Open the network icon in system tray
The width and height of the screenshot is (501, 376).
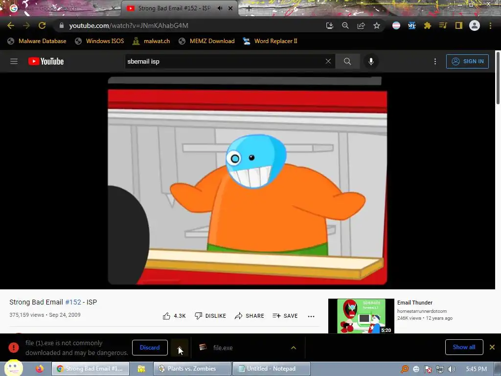(x=440, y=369)
